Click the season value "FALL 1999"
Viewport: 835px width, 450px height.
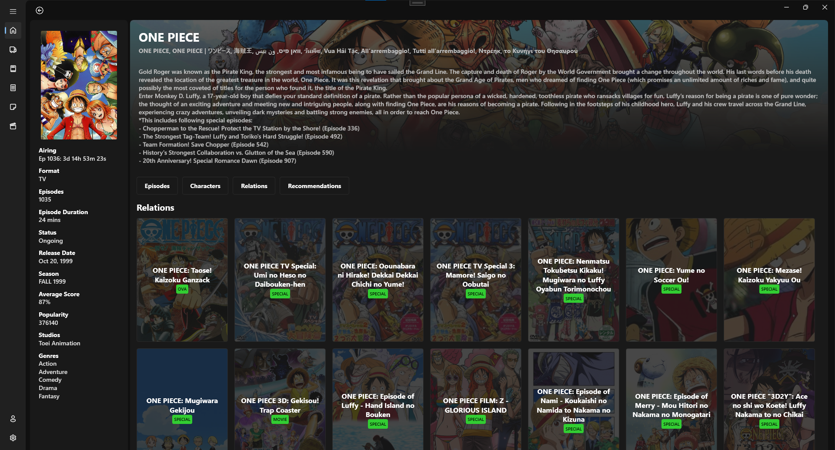(52, 281)
